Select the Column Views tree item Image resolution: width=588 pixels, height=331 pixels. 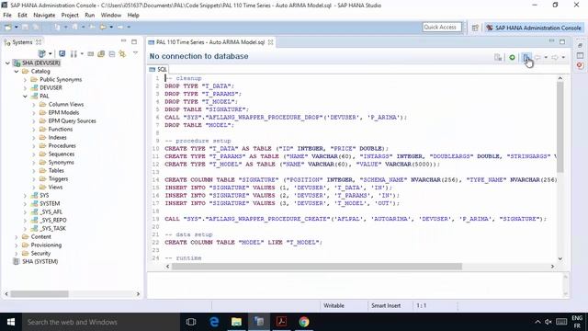65,104
